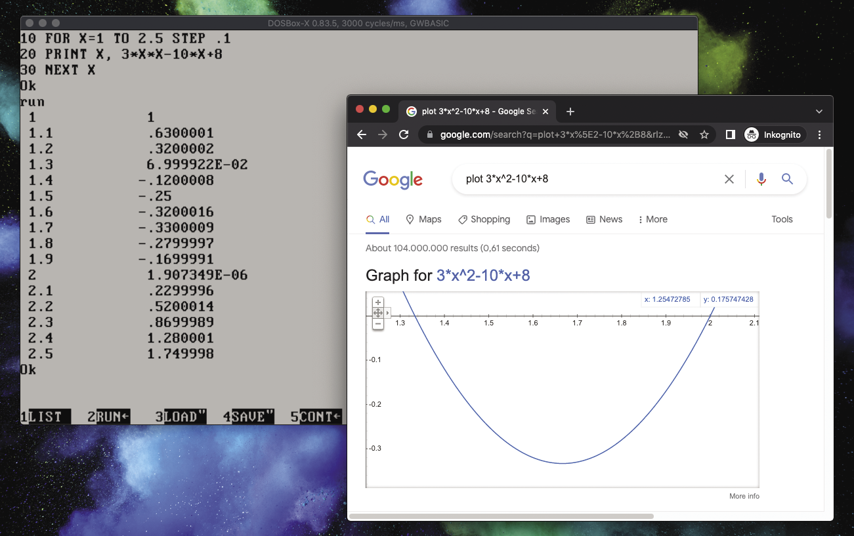Screen dimensions: 854x536
Task: Click the blue magnifier search button
Action: point(787,179)
